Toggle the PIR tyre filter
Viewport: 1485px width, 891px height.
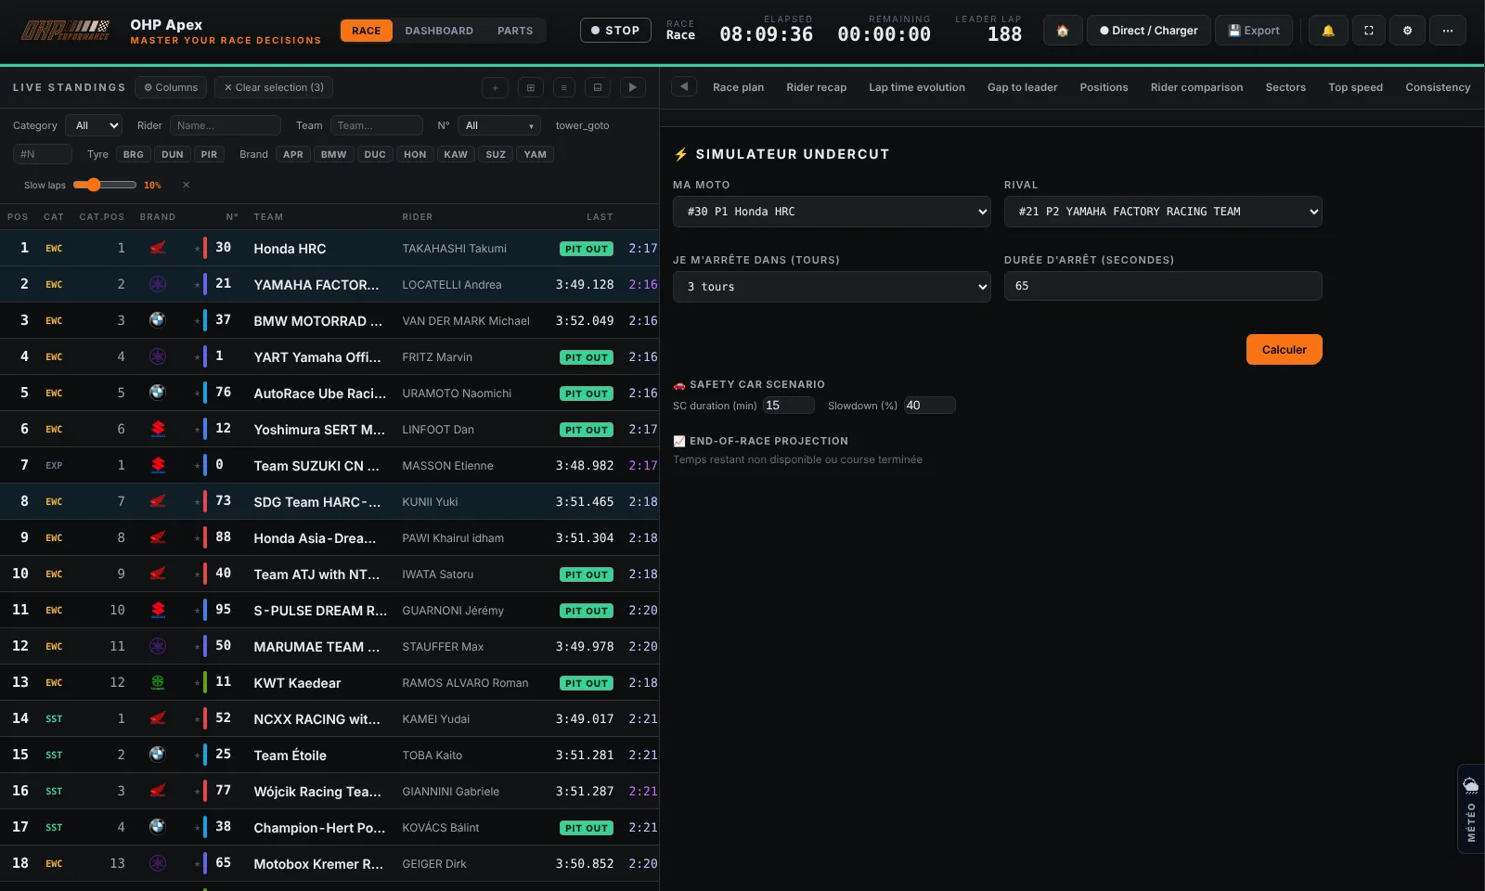click(209, 154)
